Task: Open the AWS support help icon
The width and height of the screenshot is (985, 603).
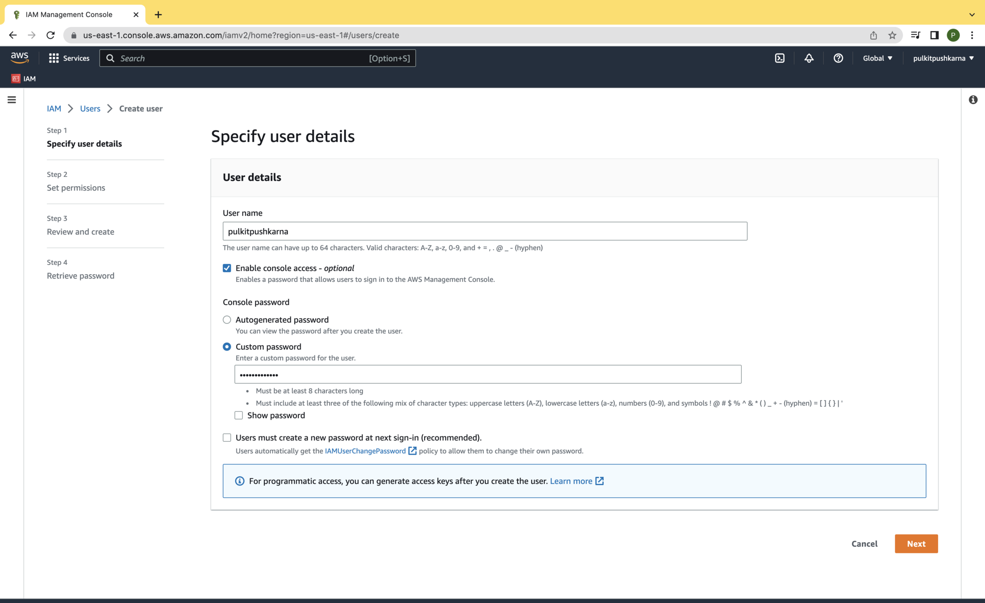Action: [x=838, y=58]
